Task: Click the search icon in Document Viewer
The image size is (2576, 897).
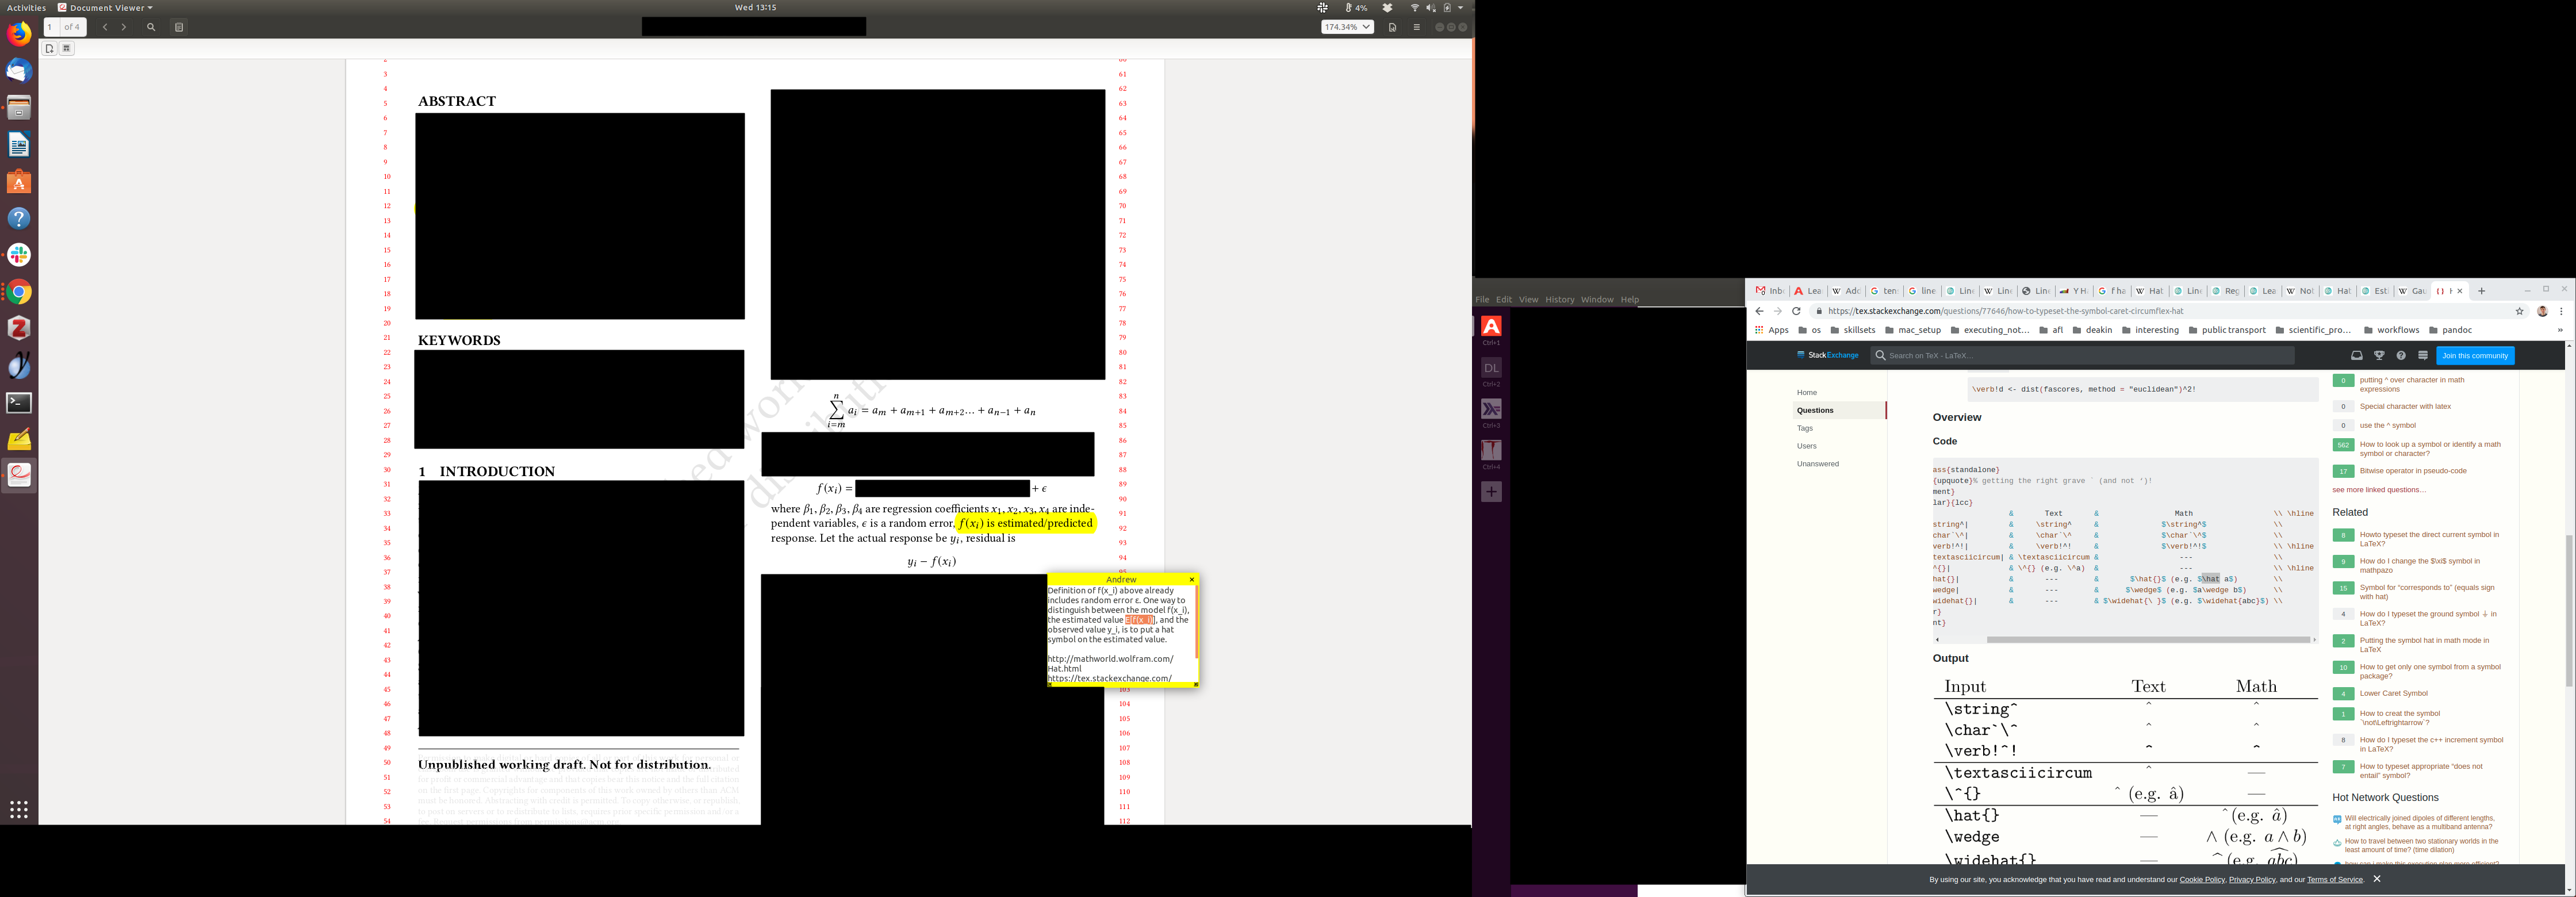Action: 151,27
